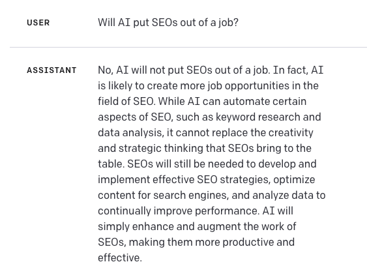Click the line "is likely to create more job"

point(208,85)
